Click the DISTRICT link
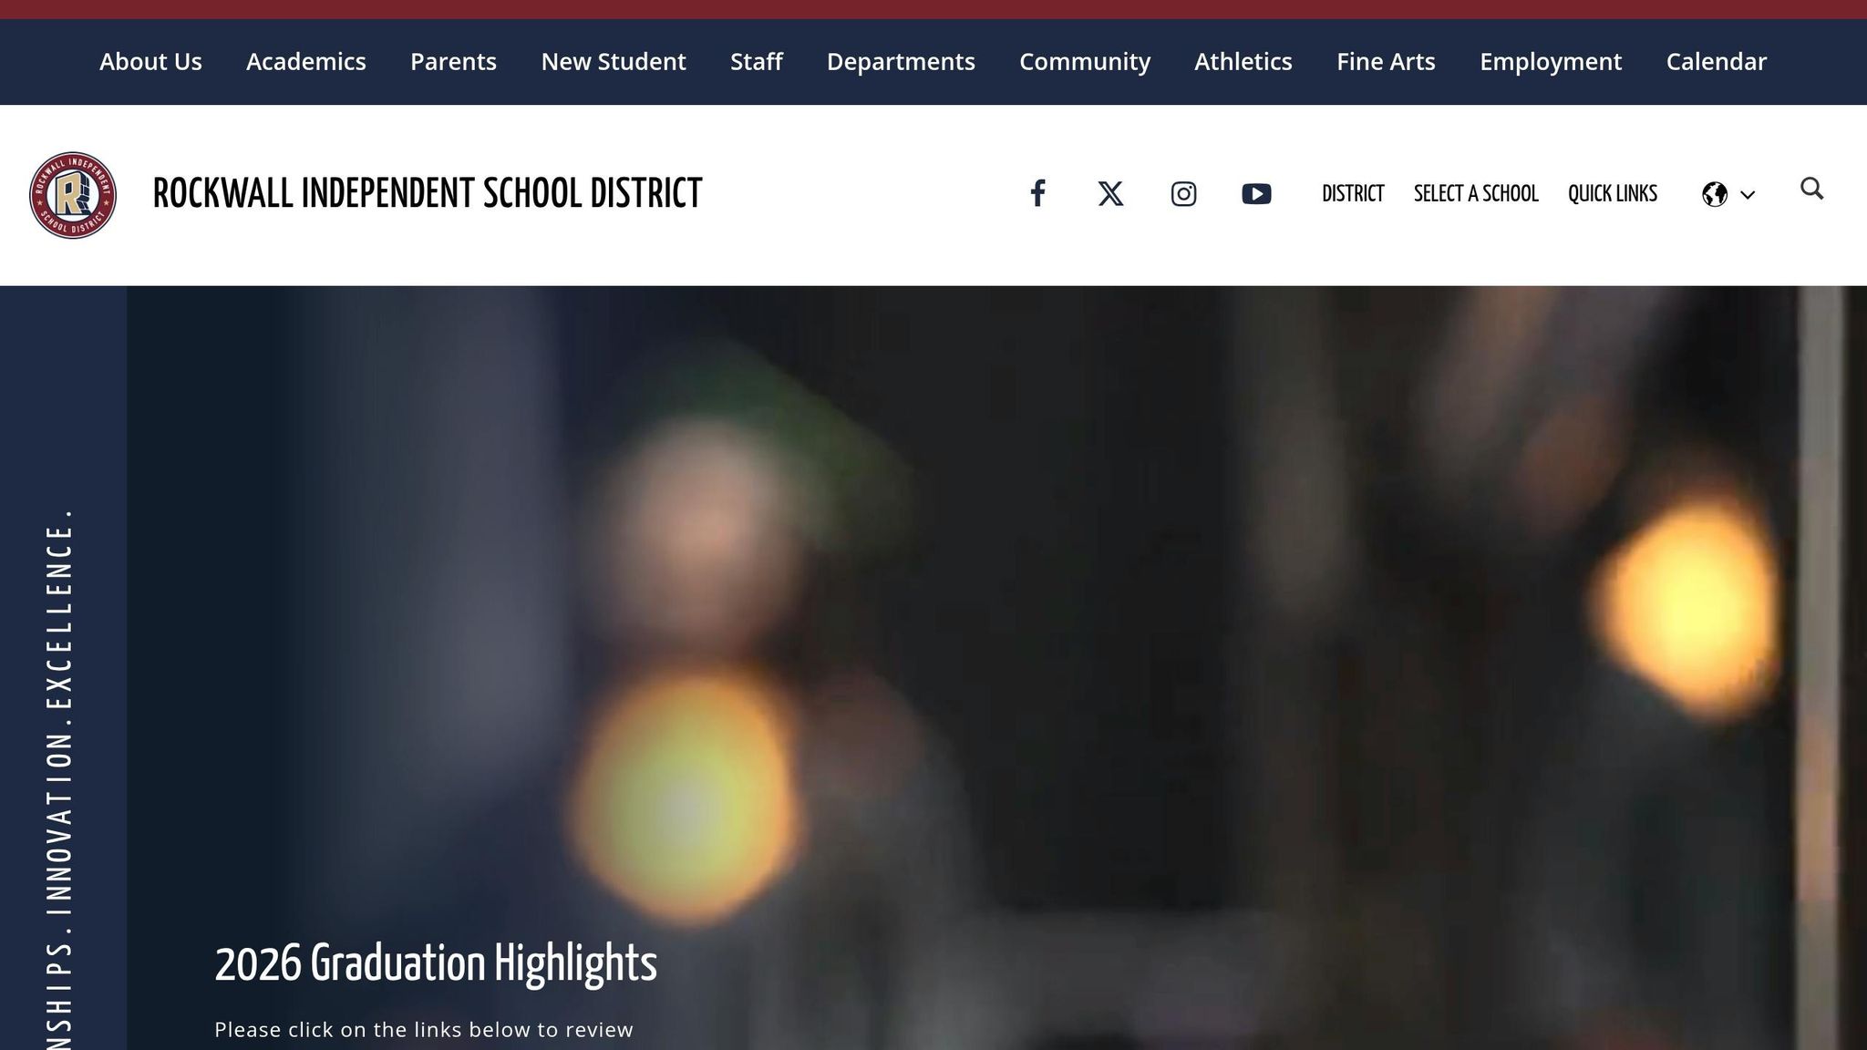The height and width of the screenshot is (1050, 1867). 1353,194
